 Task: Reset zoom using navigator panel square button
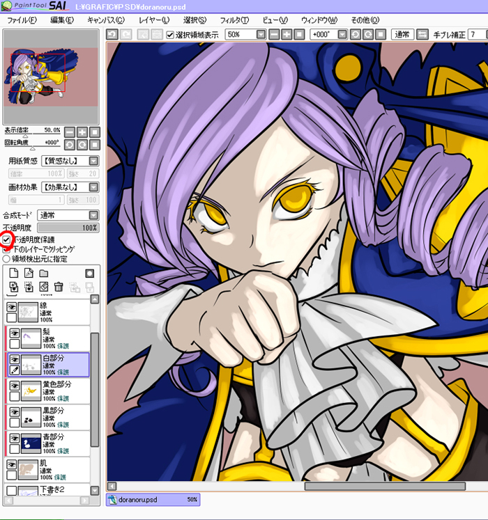[95, 132]
